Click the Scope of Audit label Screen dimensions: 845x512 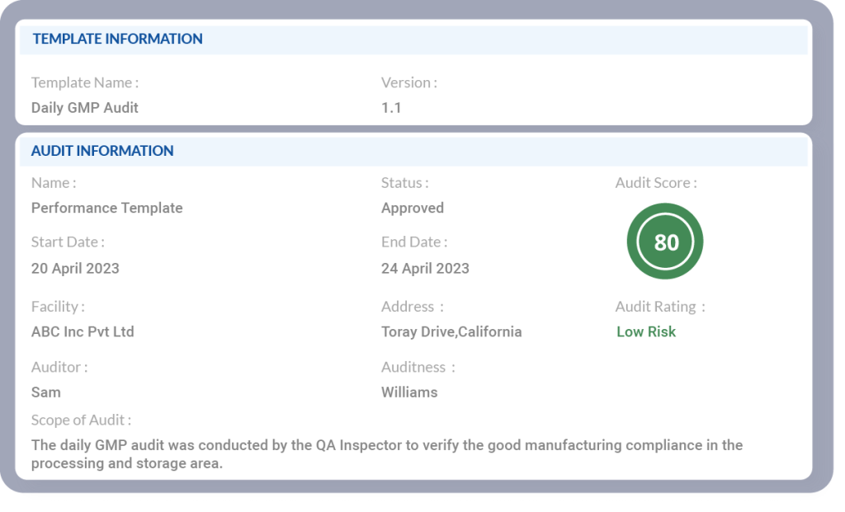pos(81,420)
